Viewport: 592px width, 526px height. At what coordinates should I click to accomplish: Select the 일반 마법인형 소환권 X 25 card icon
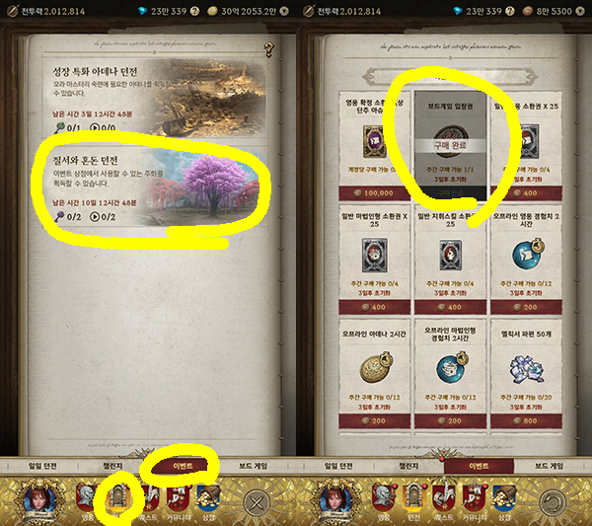[x=375, y=255]
